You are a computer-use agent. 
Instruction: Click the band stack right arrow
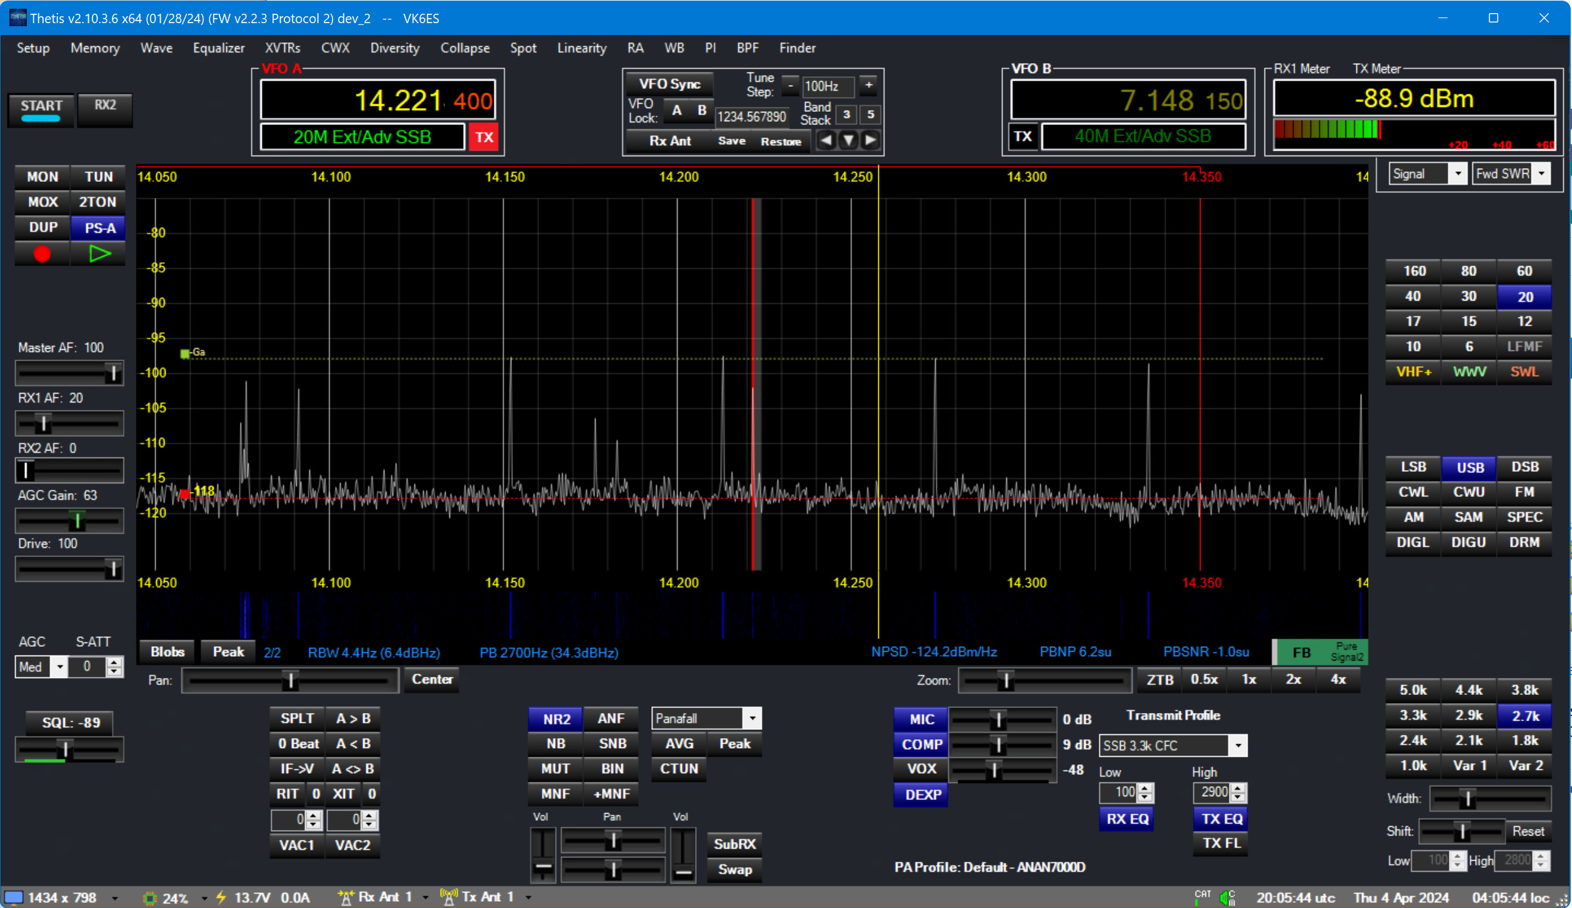[x=870, y=140]
